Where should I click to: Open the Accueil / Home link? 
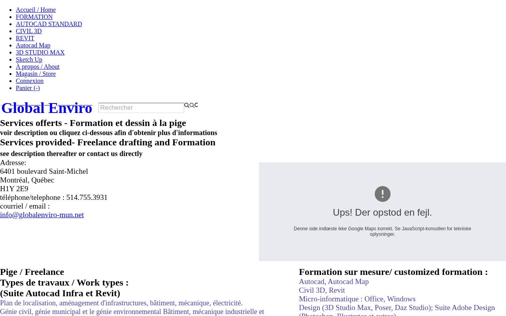[x=36, y=10]
